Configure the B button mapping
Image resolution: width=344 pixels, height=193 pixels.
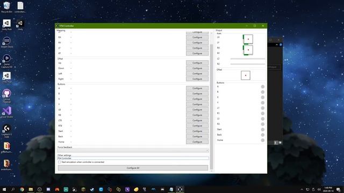pyautogui.click(x=197, y=94)
